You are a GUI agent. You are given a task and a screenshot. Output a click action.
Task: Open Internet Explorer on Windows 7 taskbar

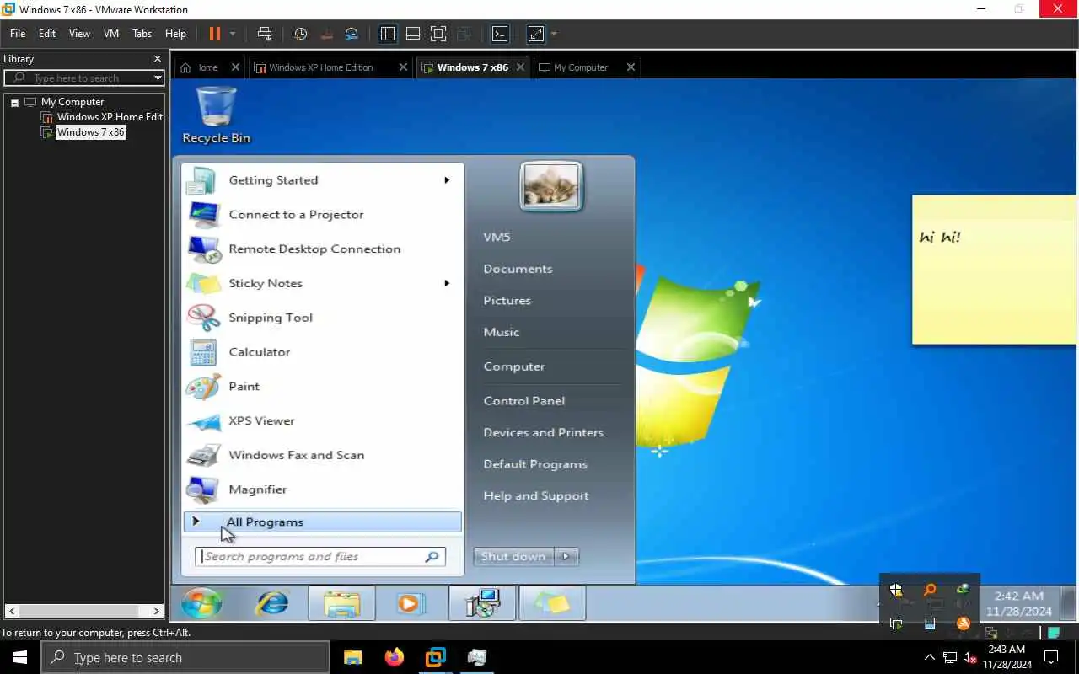click(271, 603)
